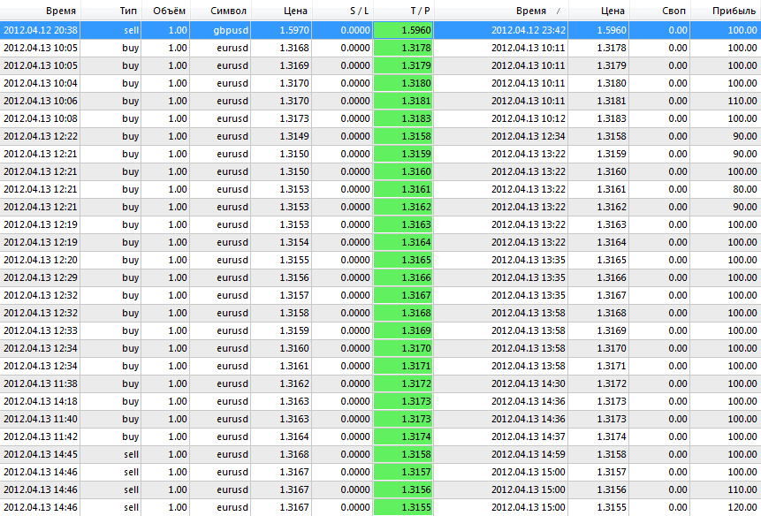Select the open time 2012.04.13 14:18
Screen dimensions: 761x516
coord(41,401)
